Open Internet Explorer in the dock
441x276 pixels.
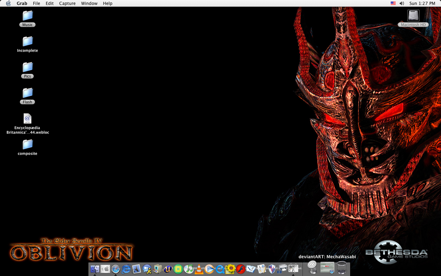[x=126, y=269]
